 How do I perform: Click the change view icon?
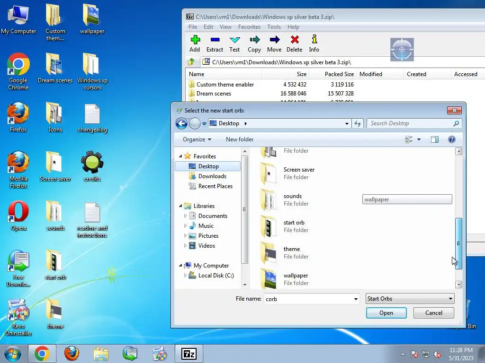pyautogui.click(x=409, y=139)
